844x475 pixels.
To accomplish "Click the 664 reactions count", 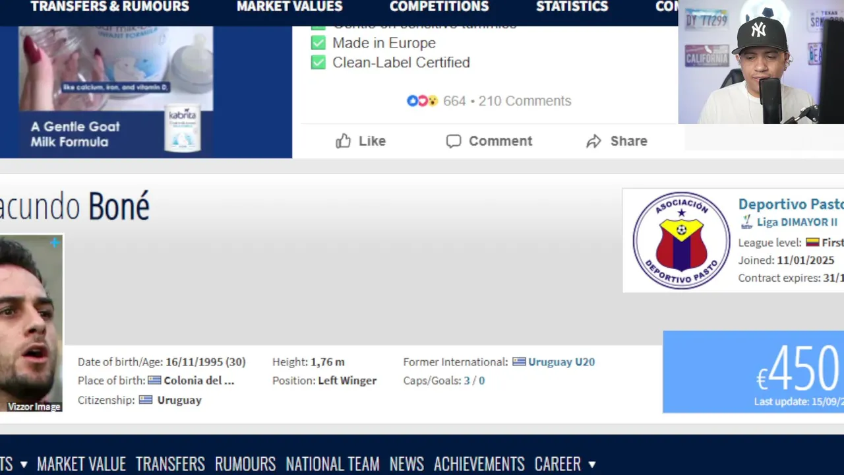I will 454,101.
